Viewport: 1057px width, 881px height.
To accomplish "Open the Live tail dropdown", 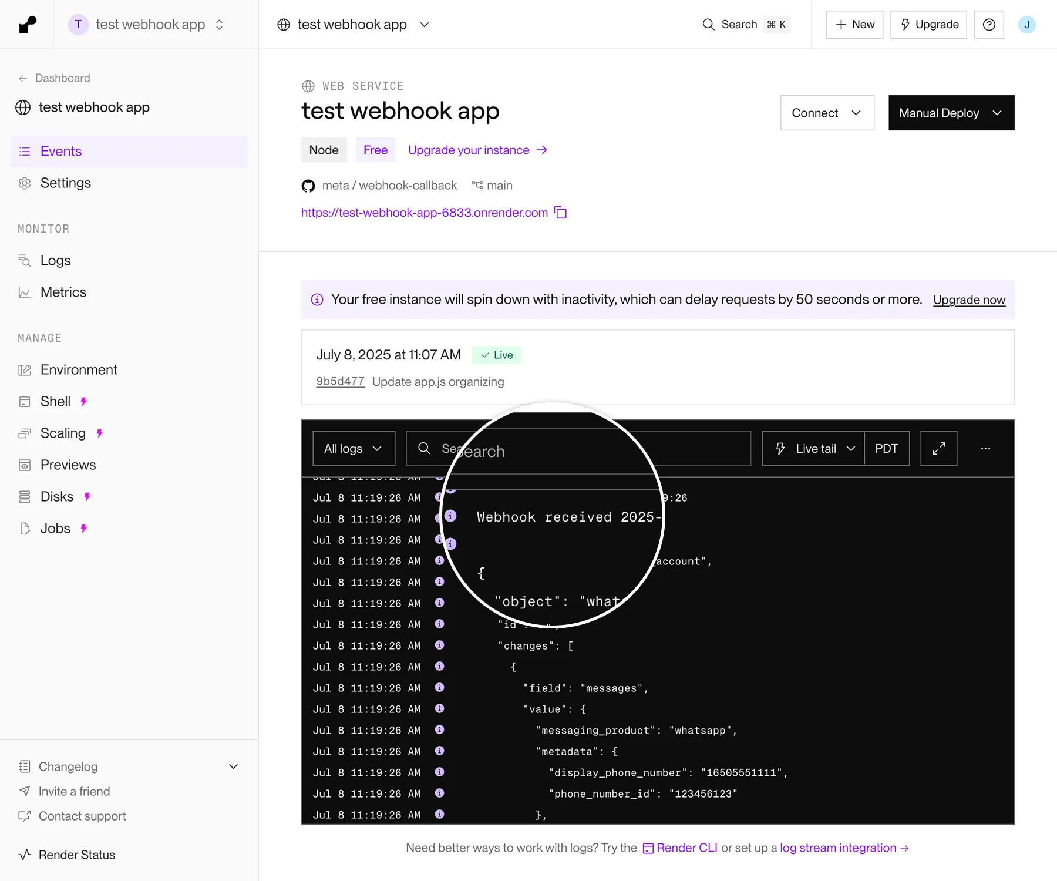I will (814, 449).
